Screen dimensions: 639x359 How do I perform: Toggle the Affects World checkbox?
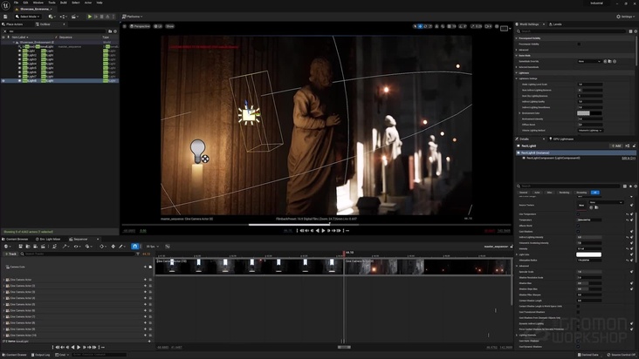click(x=578, y=226)
